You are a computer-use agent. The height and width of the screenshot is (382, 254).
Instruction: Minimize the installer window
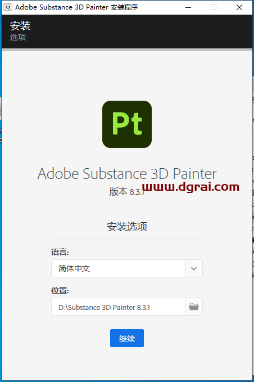point(188,7)
